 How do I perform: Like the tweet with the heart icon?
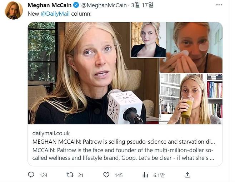(106, 175)
